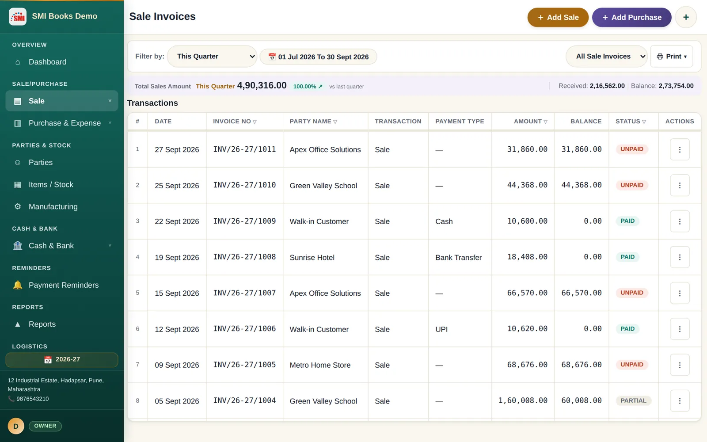Go to Dashboard in the sidebar
The width and height of the screenshot is (707, 442).
[62, 62]
